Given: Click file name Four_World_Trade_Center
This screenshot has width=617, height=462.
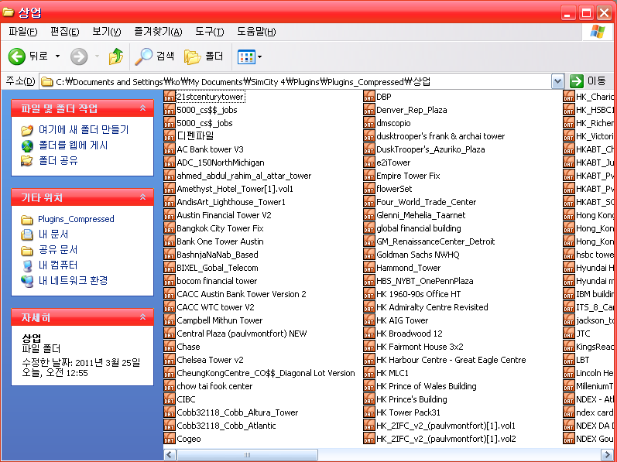Looking at the screenshot, I should pos(426,202).
